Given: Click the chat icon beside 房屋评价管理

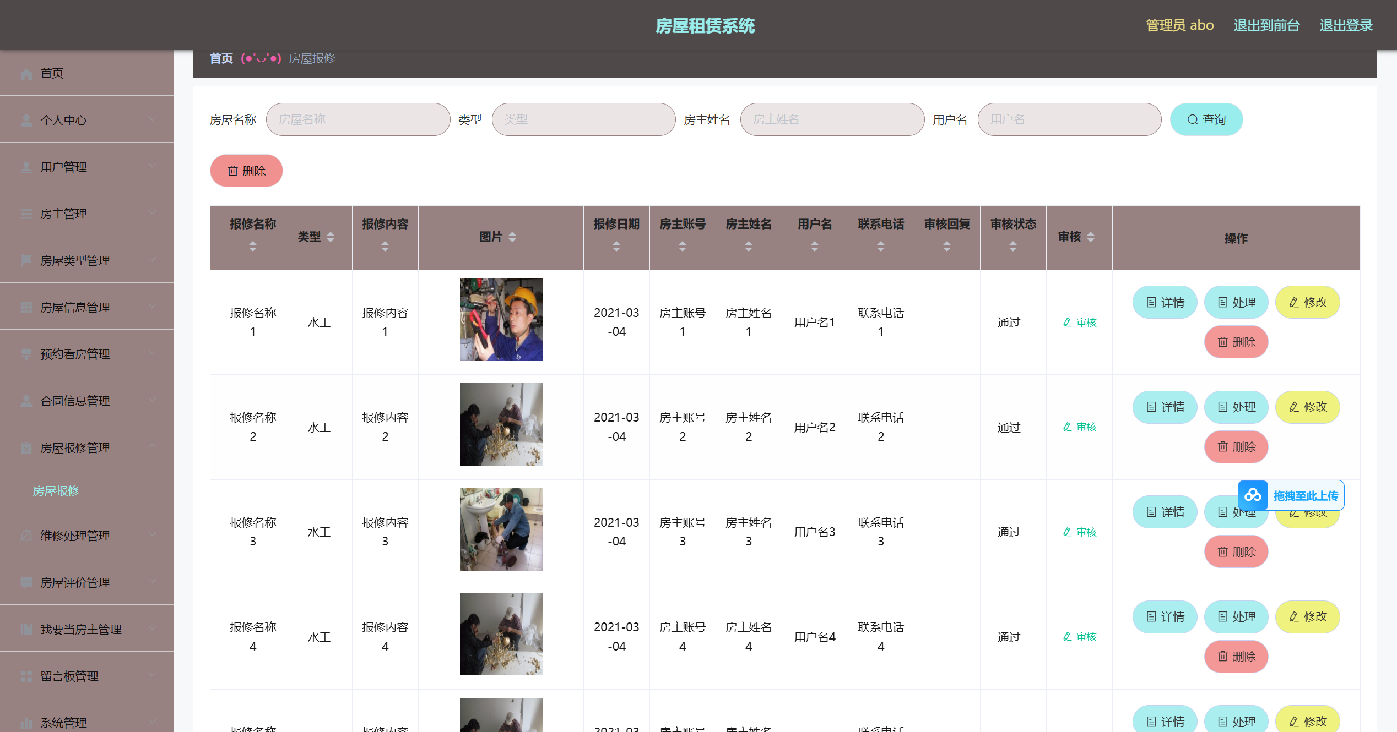Looking at the screenshot, I should [26, 583].
